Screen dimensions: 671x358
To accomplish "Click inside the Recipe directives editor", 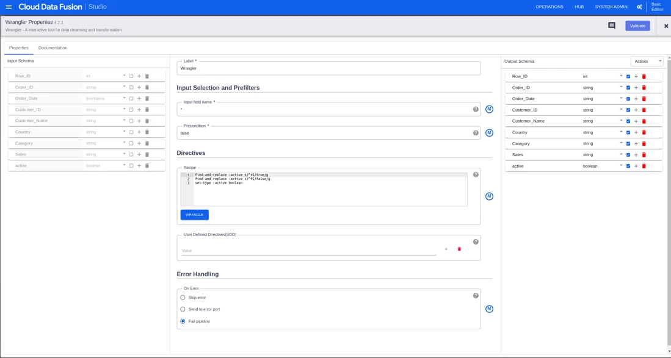I will coord(324,189).
